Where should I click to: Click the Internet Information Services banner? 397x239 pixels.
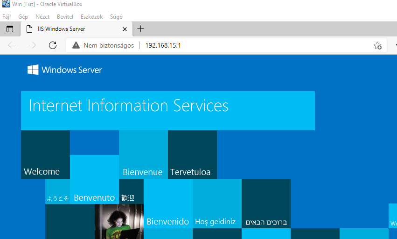pyautogui.click(x=168, y=111)
